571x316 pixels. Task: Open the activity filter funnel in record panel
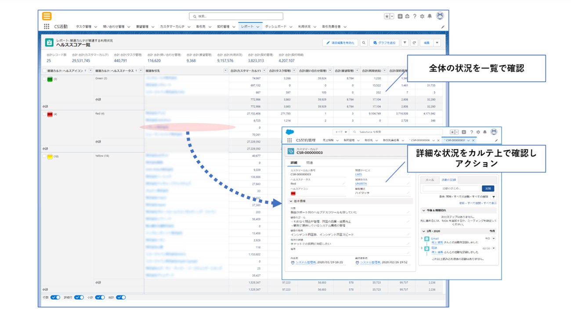pyautogui.click(x=494, y=197)
